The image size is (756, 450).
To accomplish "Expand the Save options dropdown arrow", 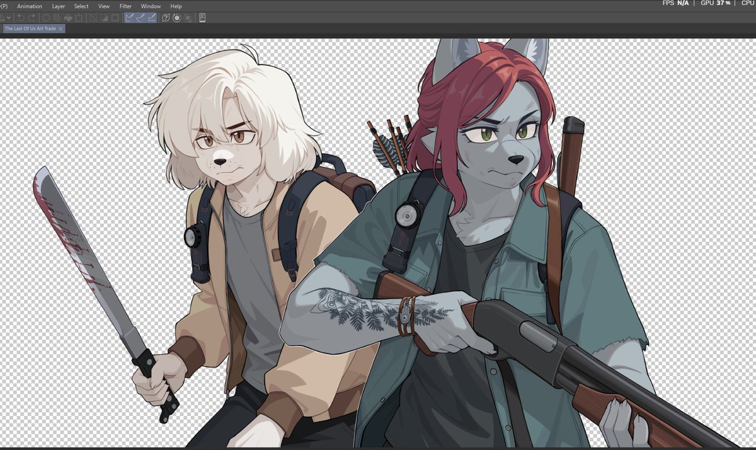I will pyautogui.click(x=8, y=18).
